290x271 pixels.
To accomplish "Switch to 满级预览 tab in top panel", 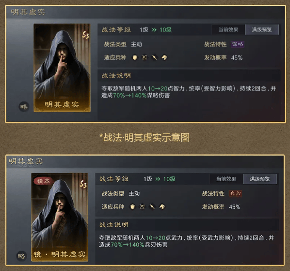I will (x=262, y=30).
